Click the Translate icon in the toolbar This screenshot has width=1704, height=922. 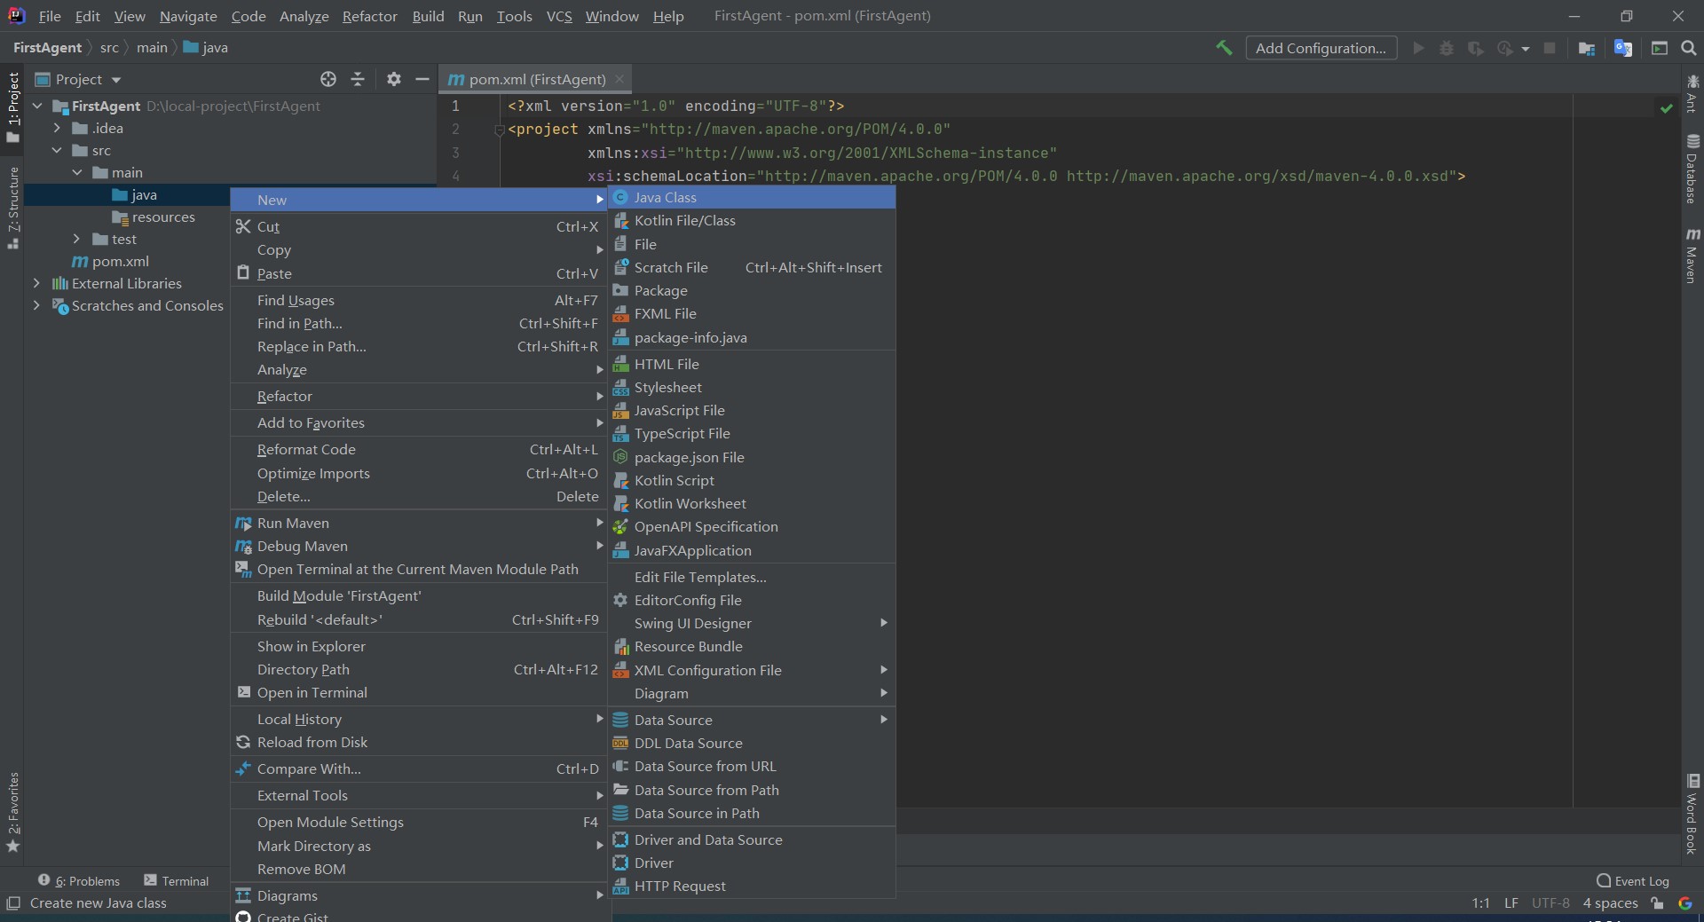pyautogui.click(x=1623, y=48)
